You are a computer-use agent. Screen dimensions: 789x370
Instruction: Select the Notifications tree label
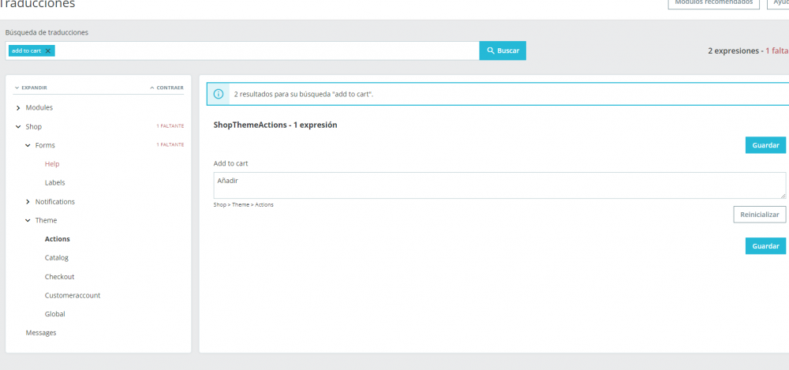pos(55,202)
